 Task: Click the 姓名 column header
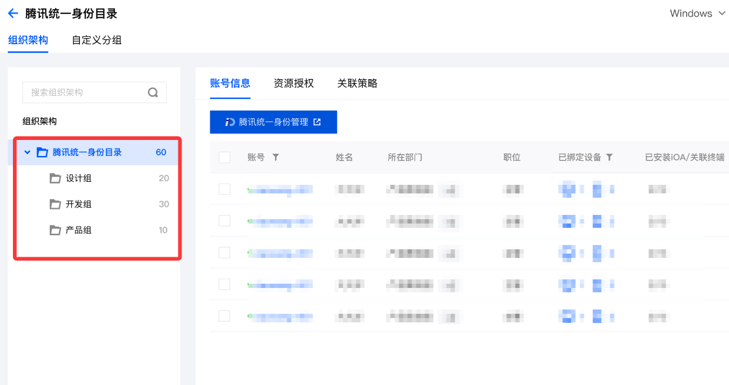pyautogui.click(x=344, y=157)
